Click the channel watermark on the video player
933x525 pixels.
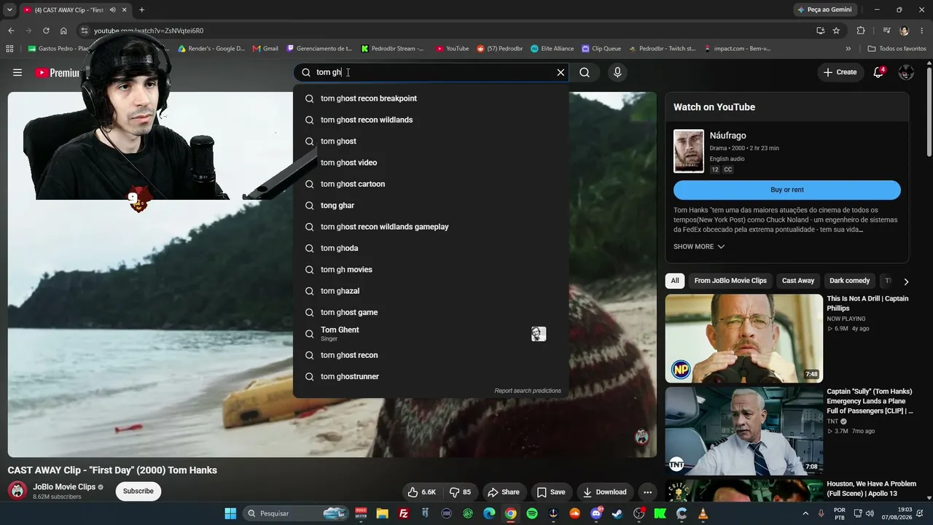pos(641,437)
